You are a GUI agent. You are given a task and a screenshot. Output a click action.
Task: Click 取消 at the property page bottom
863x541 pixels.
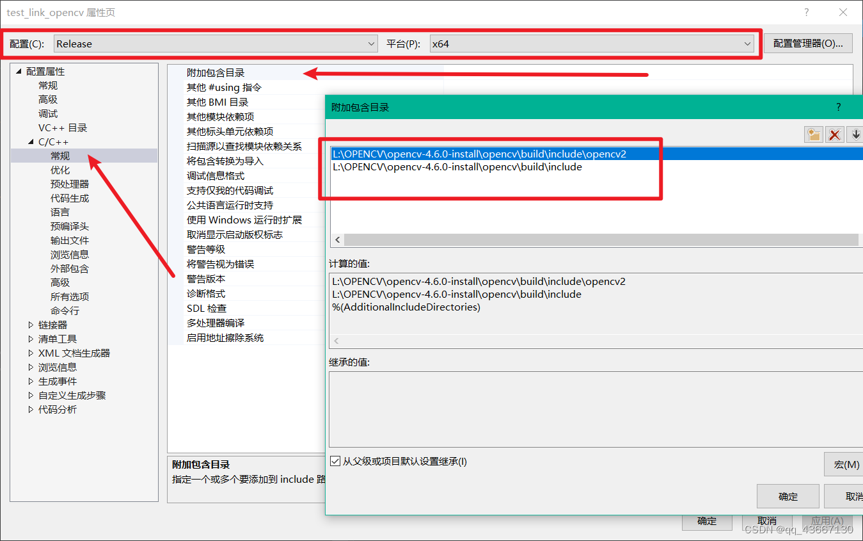click(x=767, y=521)
